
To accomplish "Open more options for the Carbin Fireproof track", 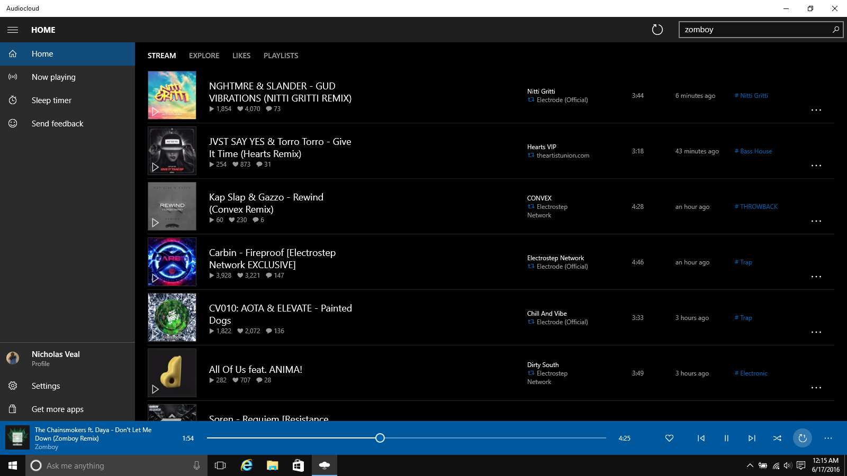I will pyautogui.click(x=816, y=277).
